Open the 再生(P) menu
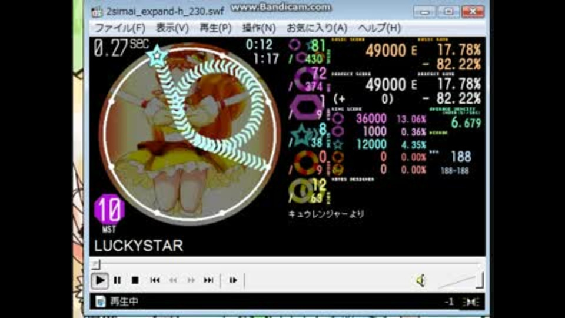 coord(215,28)
